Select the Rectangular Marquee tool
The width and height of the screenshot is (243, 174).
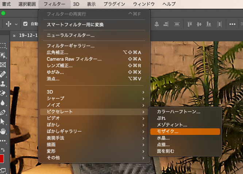(x=3, y=46)
